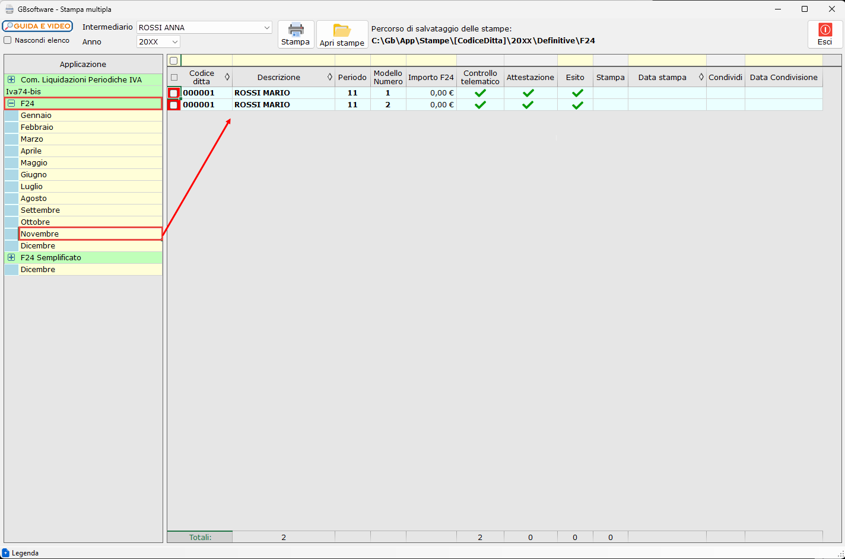The width and height of the screenshot is (845, 559).
Task: Click the Importo F24 column header
Action: pos(431,77)
